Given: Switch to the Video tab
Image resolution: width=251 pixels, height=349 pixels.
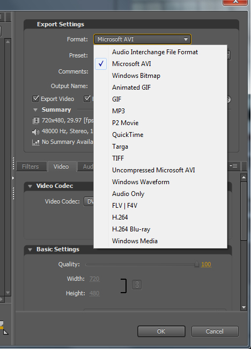Looking at the screenshot, I should [61, 166].
